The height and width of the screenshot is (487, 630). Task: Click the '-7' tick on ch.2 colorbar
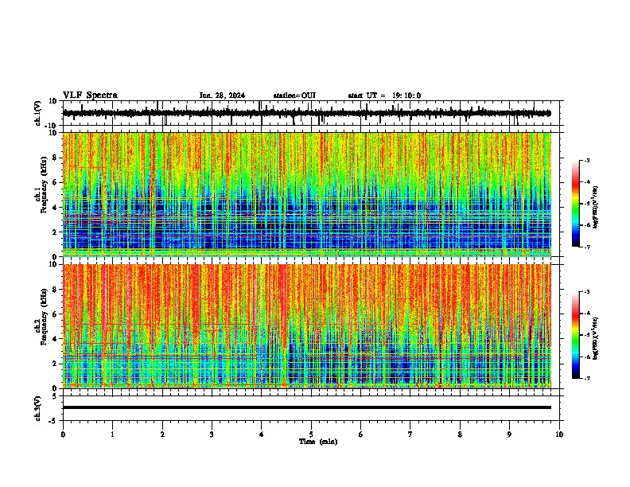coord(586,378)
